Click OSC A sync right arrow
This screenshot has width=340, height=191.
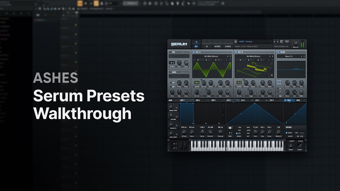(x=213, y=93)
